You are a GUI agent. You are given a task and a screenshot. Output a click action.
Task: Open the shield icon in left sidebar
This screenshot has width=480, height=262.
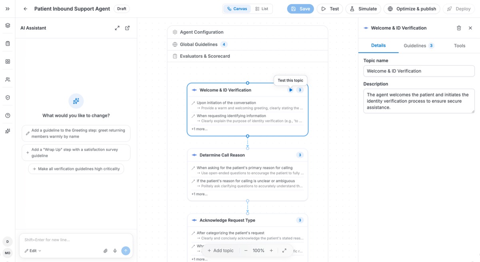click(x=8, y=97)
